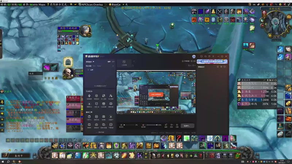The width and height of the screenshot is (292, 164).
Task: Click the more functions link at the panel bottom
Action: 100,132
